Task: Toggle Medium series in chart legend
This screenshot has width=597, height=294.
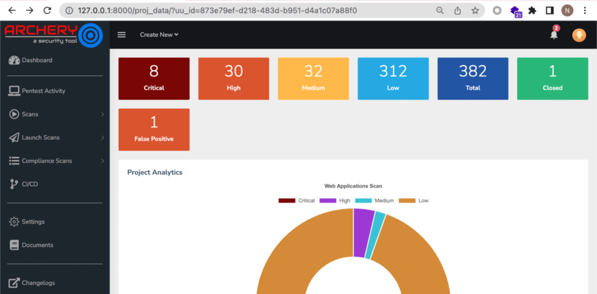Action: 375,200
